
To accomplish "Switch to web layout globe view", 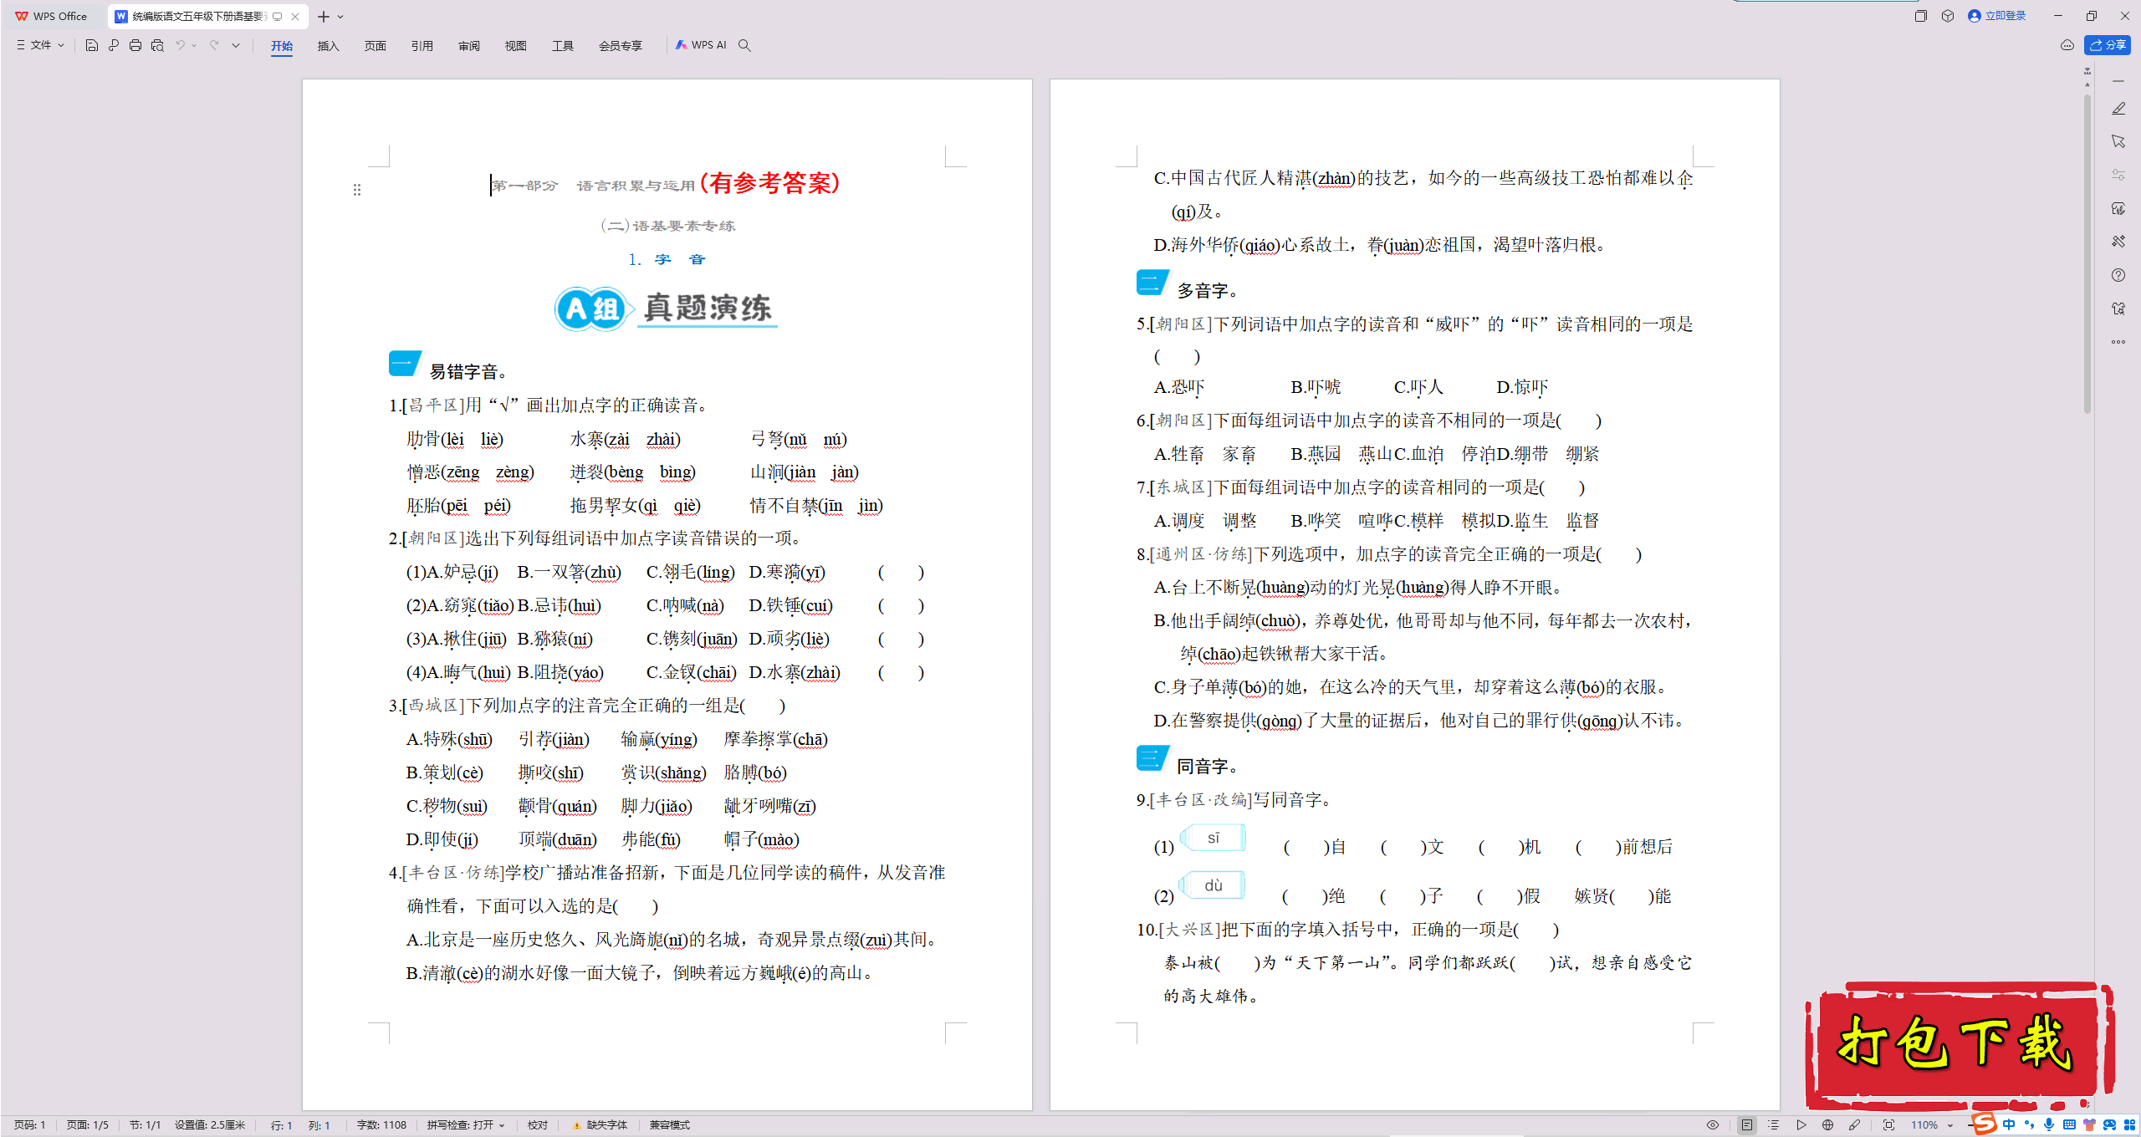I will click(1827, 1125).
